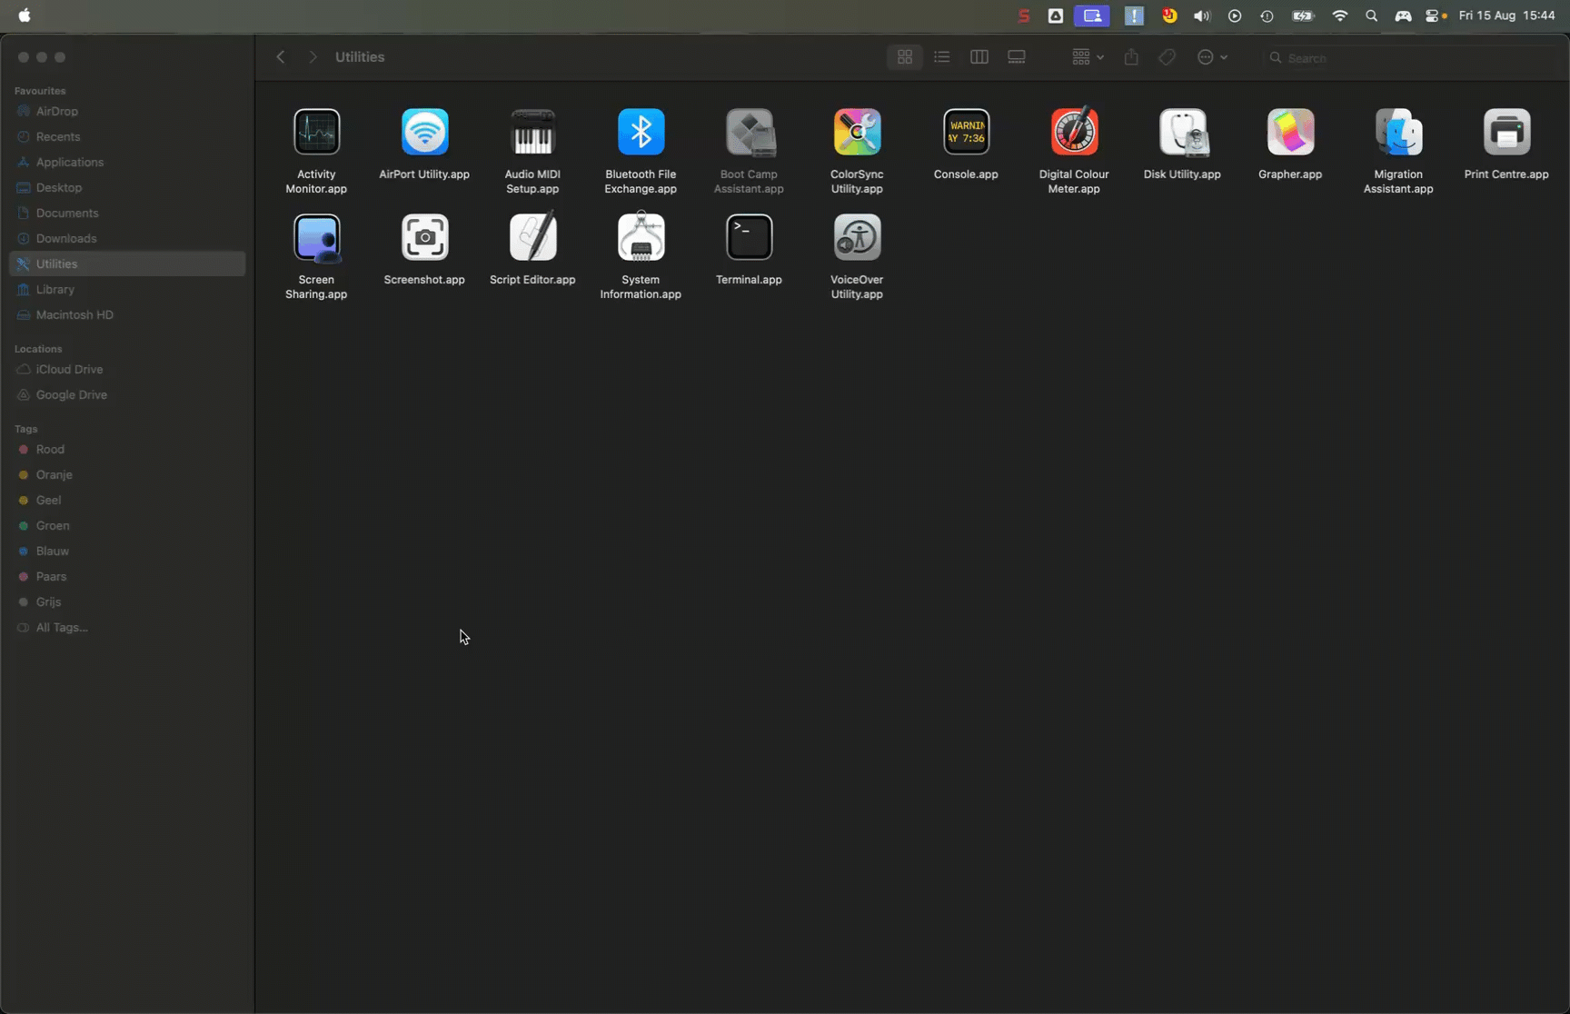Open Recents in the sidebar

pos(127,136)
